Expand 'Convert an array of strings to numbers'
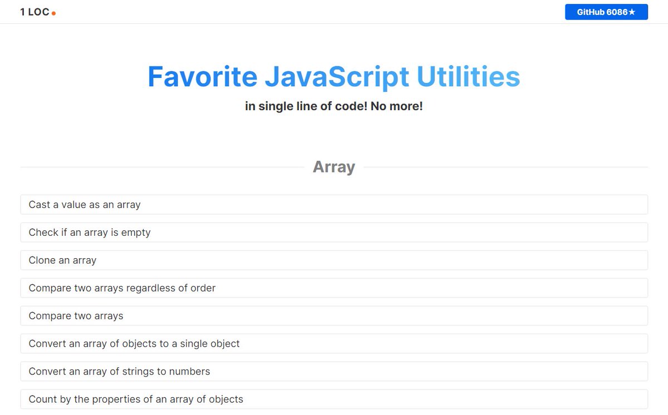This screenshot has height=415, width=668. [x=334, y=371]
